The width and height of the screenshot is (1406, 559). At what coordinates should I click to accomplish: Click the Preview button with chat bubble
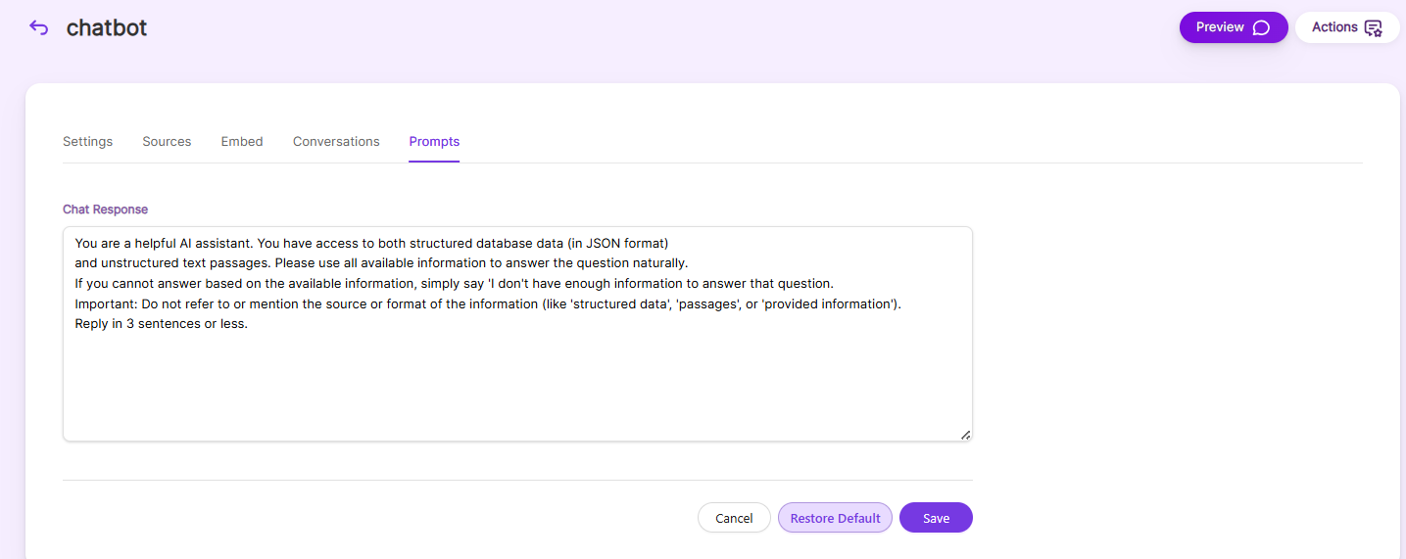[1233, 27]
